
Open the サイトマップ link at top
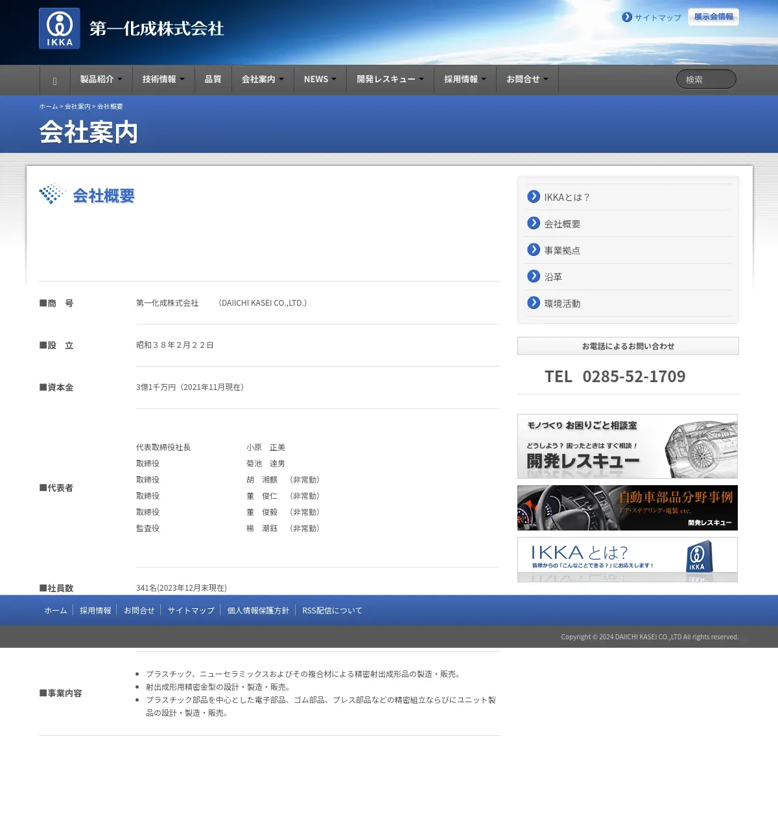pyautogui.click(x=658, y=17)
